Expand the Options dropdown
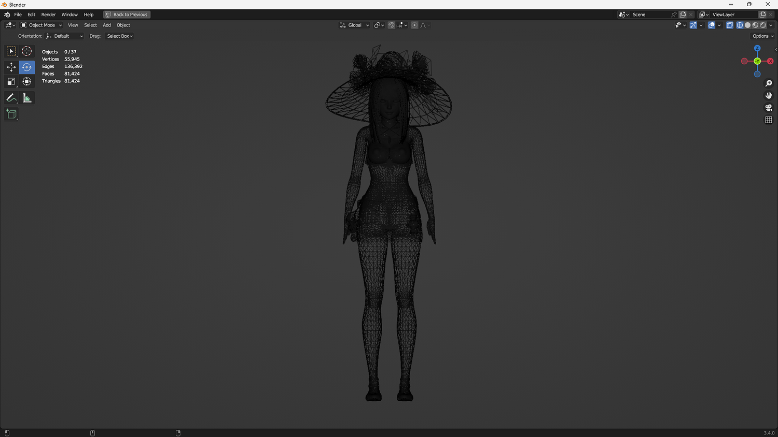This screenshot has height=437, width=778. [x=763, y=36]
